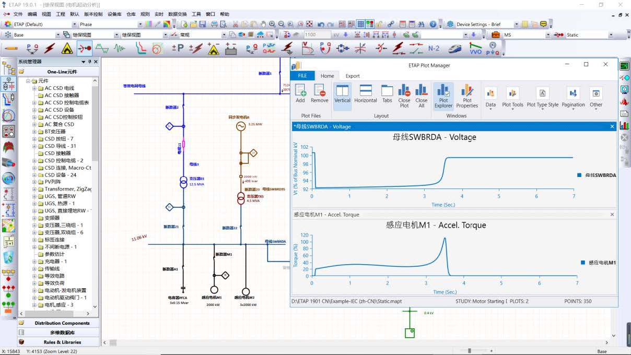The image size is (631, 355).
Task: Close the 感应电机M1 Accel. Torque plot
Action: [612, 215]
